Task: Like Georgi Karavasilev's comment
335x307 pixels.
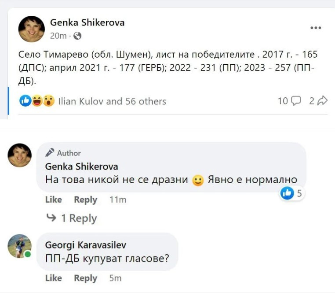Action: click(x=53, y=278)
